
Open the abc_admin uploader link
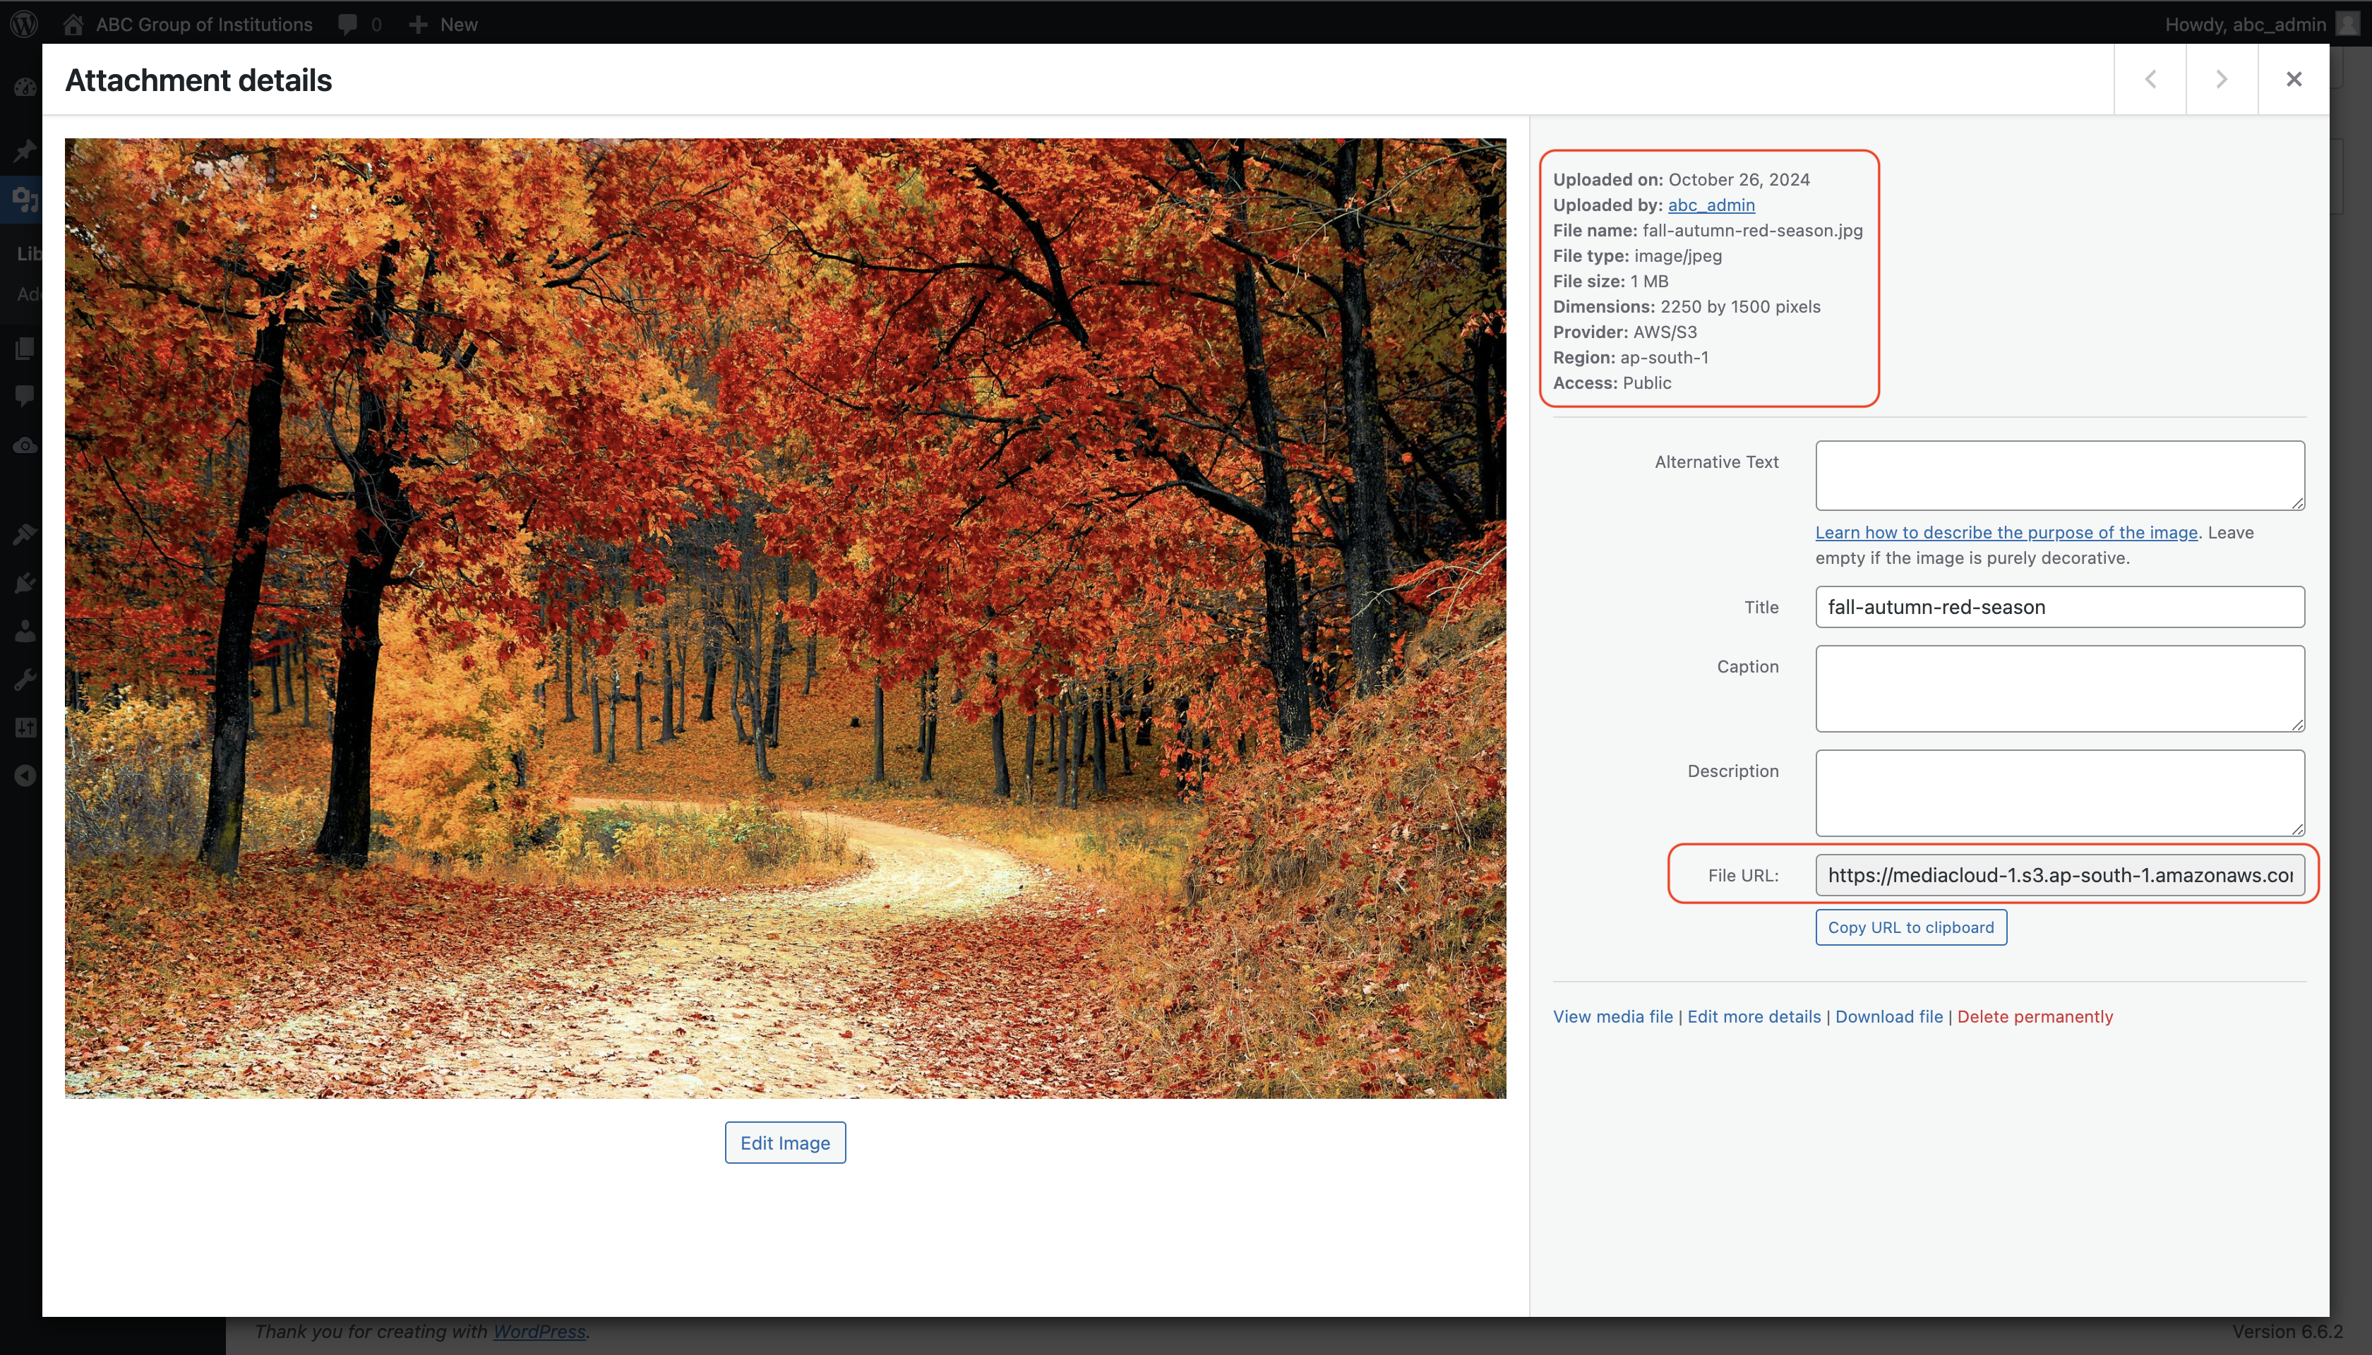(x=1711, y=205)
